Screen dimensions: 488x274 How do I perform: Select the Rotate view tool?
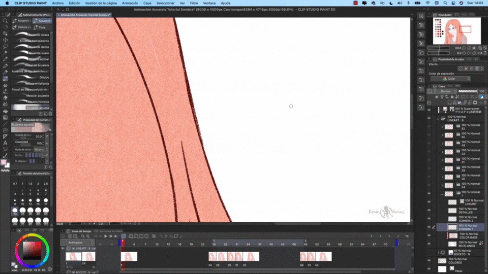tap(5, 27)
